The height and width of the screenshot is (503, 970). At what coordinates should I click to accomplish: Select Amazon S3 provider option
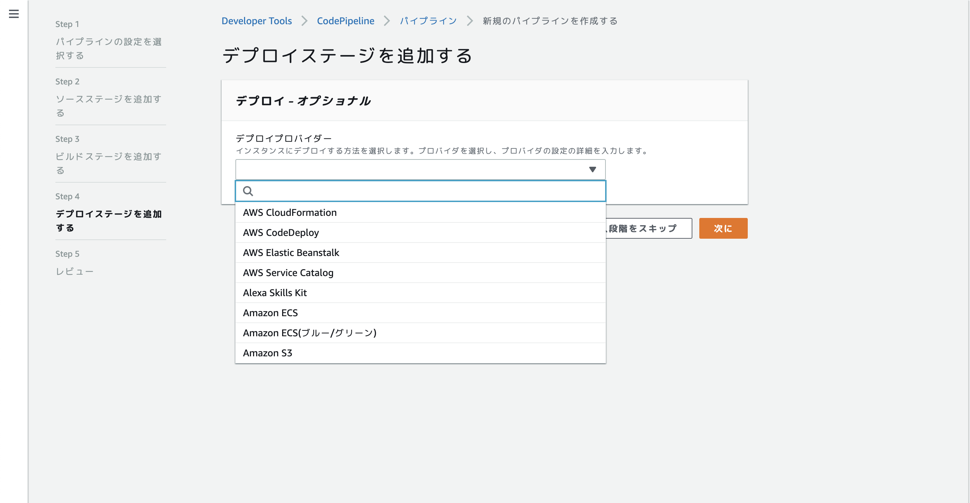point(420,353)
